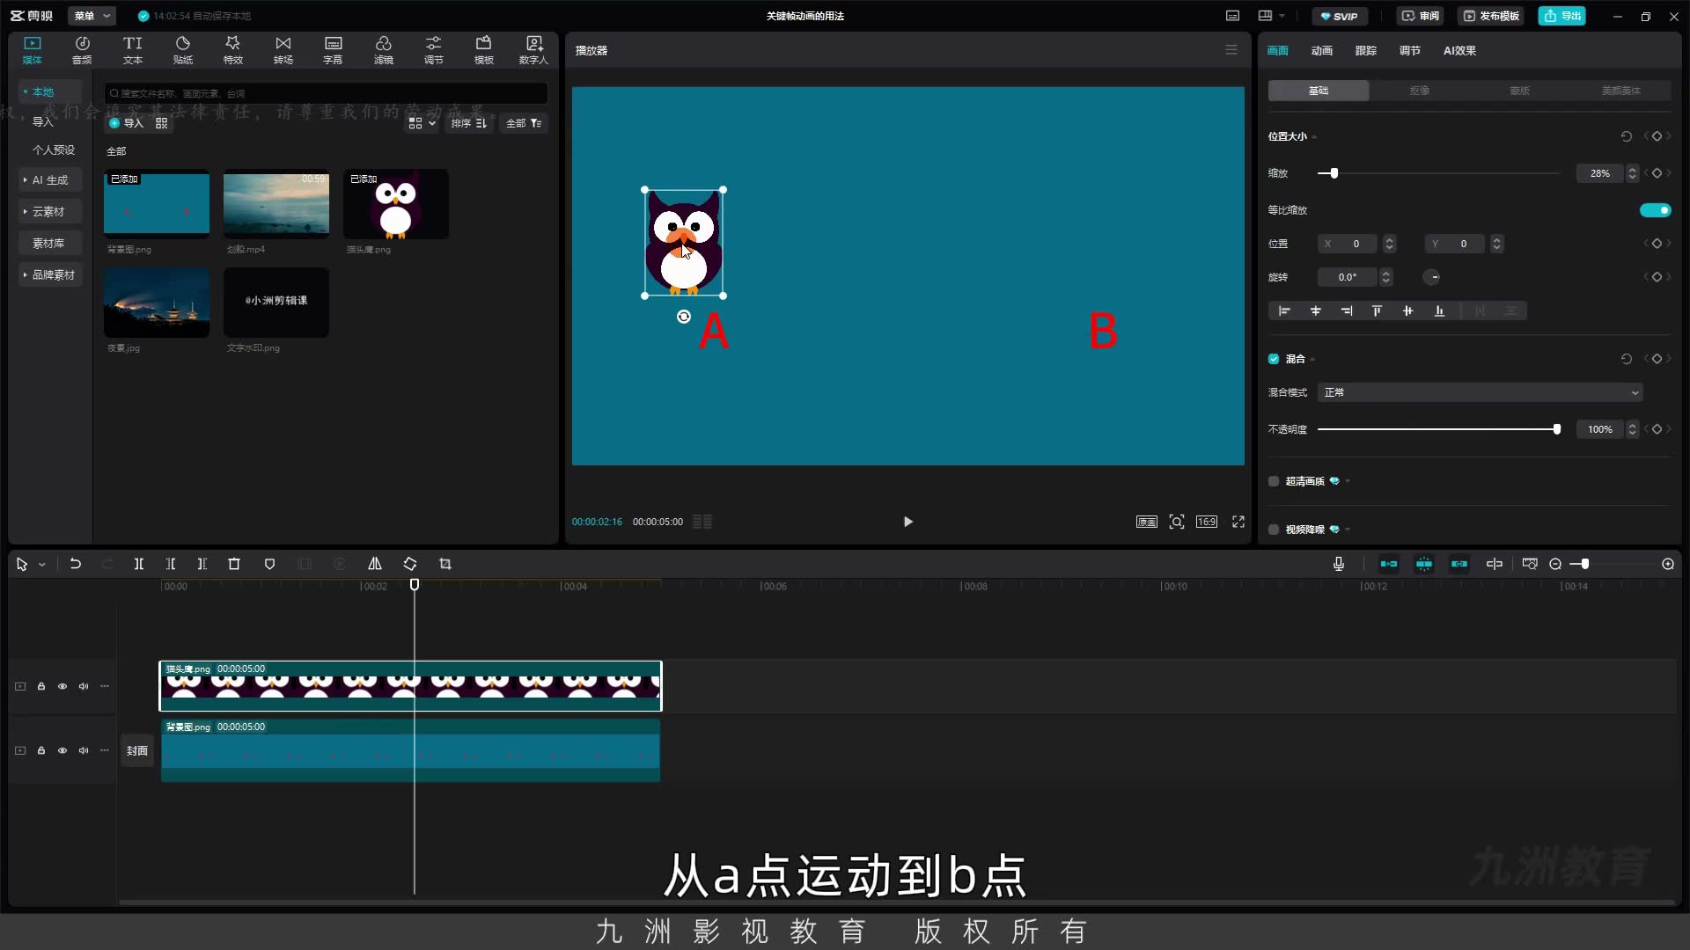Switch to the 调节 tab in properties
The height and width of the screenshot is (950, 1690).
tap(1409, 50)
